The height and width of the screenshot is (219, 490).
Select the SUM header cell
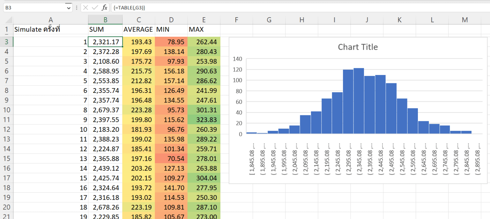point(105,29)
